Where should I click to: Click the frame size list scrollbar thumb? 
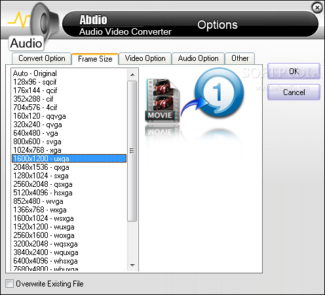(x=132, y=151)
